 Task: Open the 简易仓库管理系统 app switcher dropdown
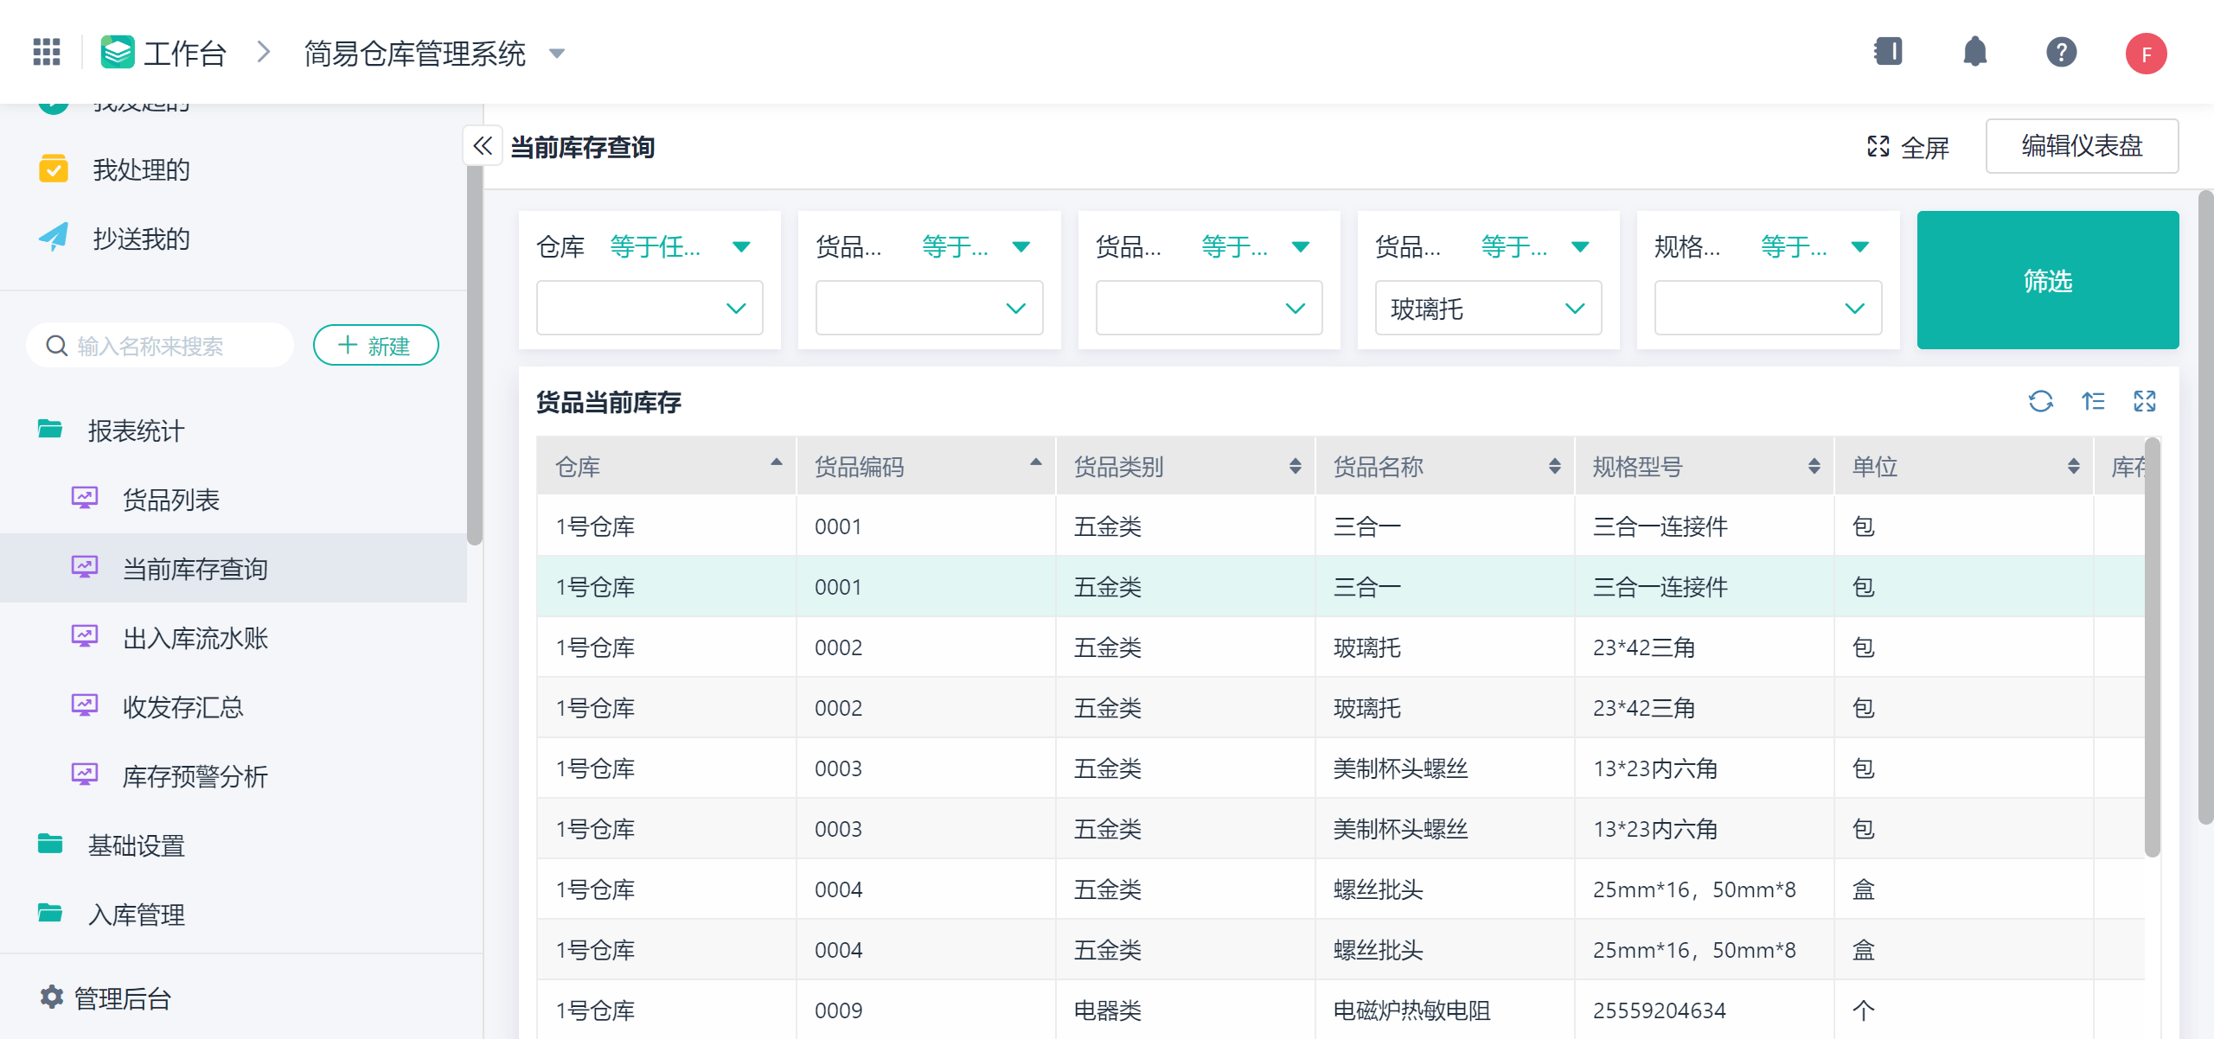click(x=557, y=54)
